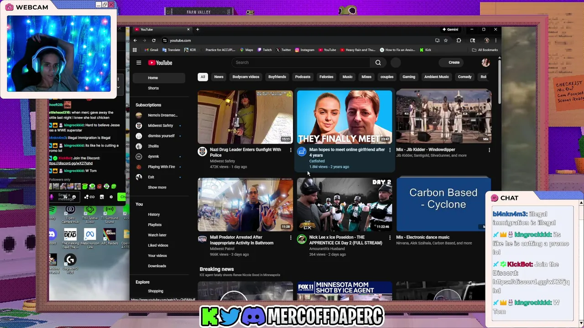Open options for Man hopes to meet video

(x=390, y=150)
